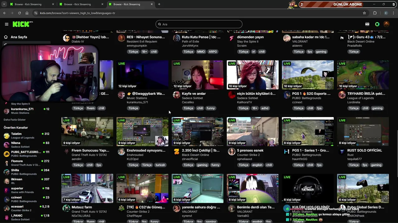Viewport: 398px width, 223px height.
Task: Open the broadcast icon in the header
Action: click(367, 24)
